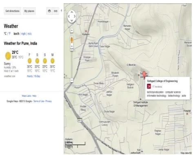Click the Mahadev Nagar map label

tap(127, 27)
